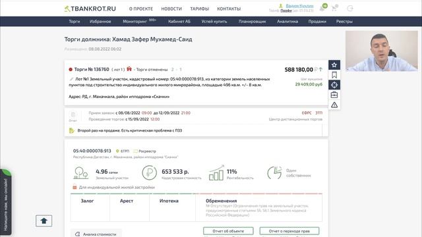Click the TBANKROT.RU logo

pos(90,9)
